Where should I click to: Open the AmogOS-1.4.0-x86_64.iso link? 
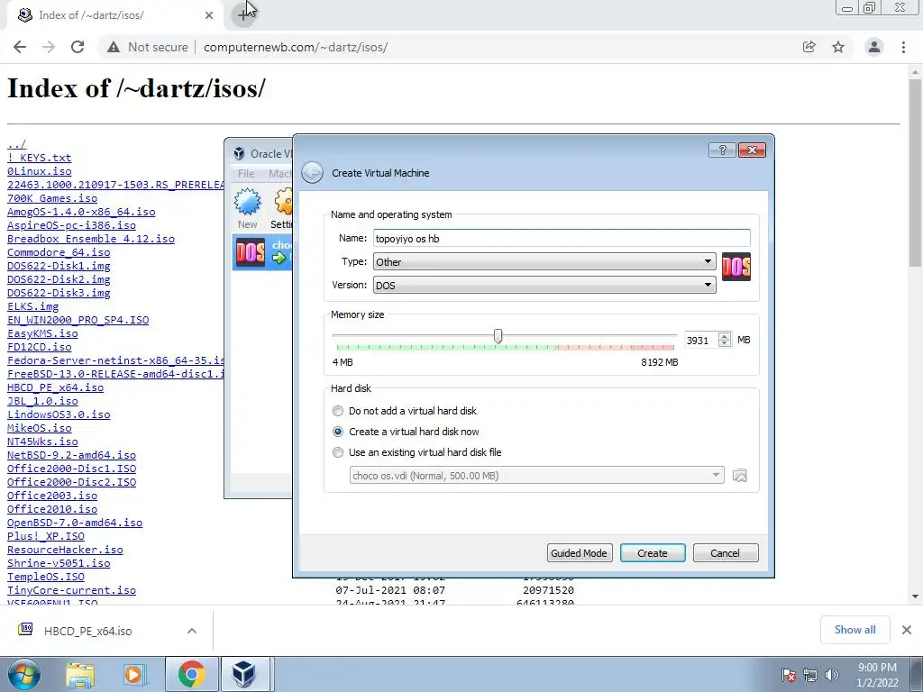click(81, 211)
